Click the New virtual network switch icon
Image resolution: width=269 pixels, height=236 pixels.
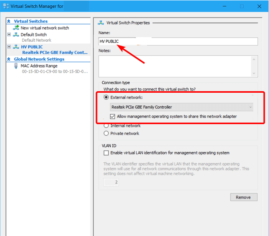16,28
